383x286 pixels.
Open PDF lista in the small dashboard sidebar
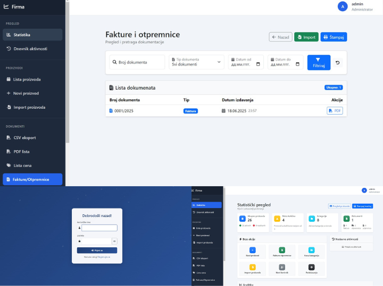[x=206, y=265]
